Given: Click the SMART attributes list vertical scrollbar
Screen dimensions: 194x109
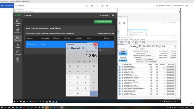Looking at the screenshot, I should 175,80.
